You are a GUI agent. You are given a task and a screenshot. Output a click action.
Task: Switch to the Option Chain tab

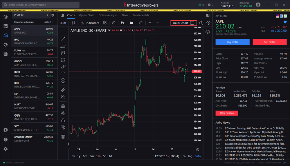[87, 15]
